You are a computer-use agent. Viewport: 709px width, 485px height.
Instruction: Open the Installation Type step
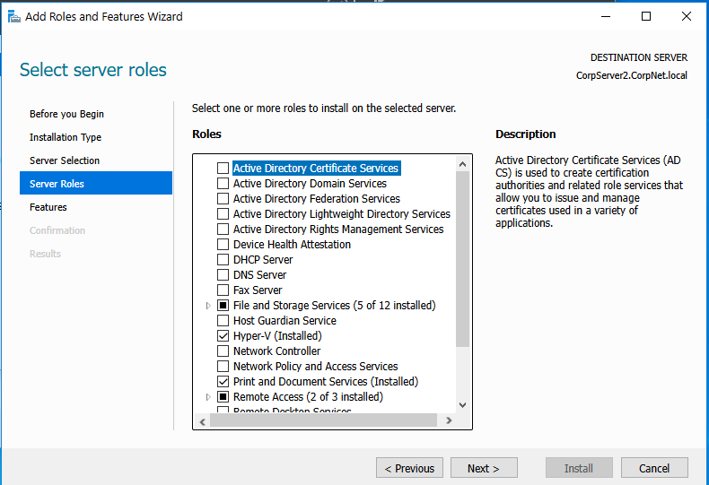coord(66,137)
